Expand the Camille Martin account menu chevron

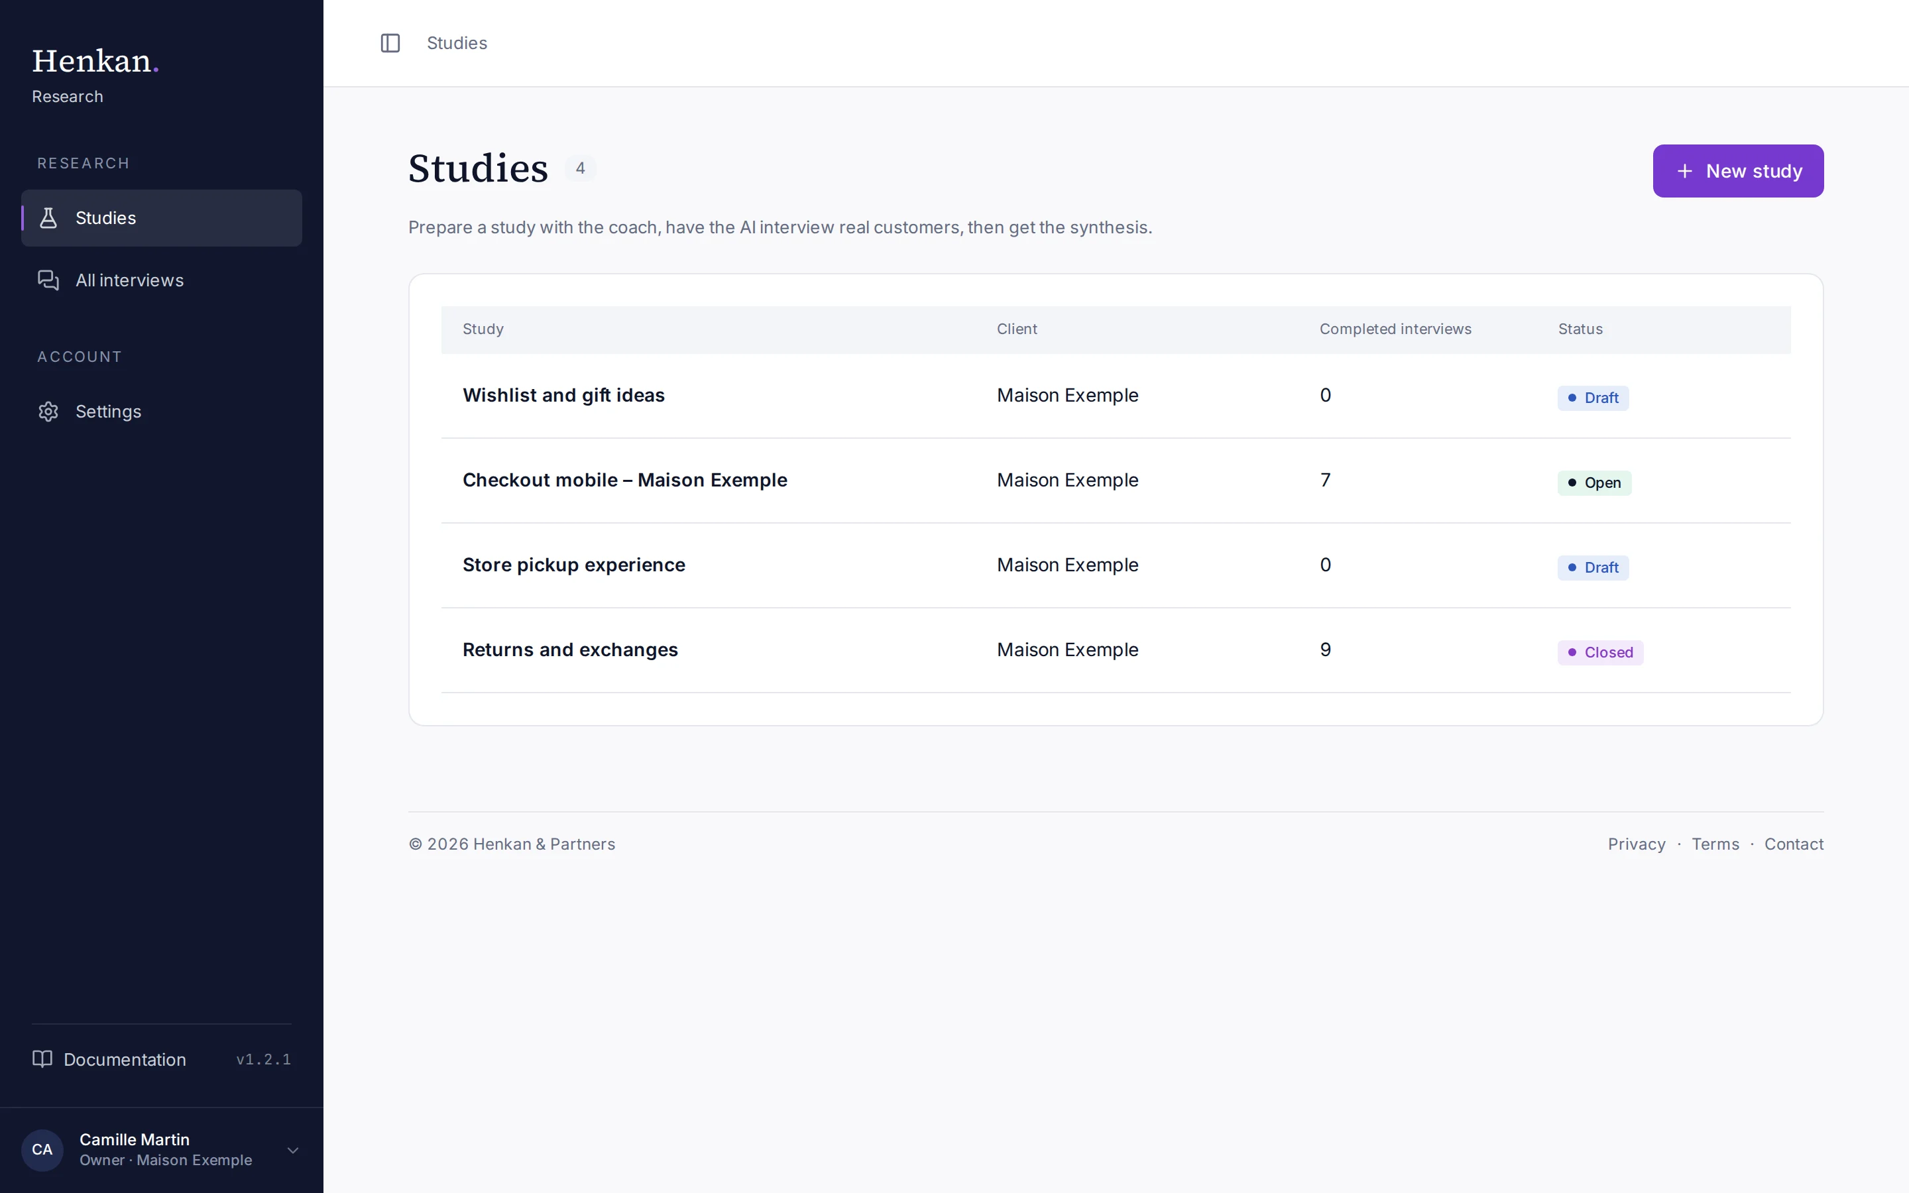tap(293, 1150)
